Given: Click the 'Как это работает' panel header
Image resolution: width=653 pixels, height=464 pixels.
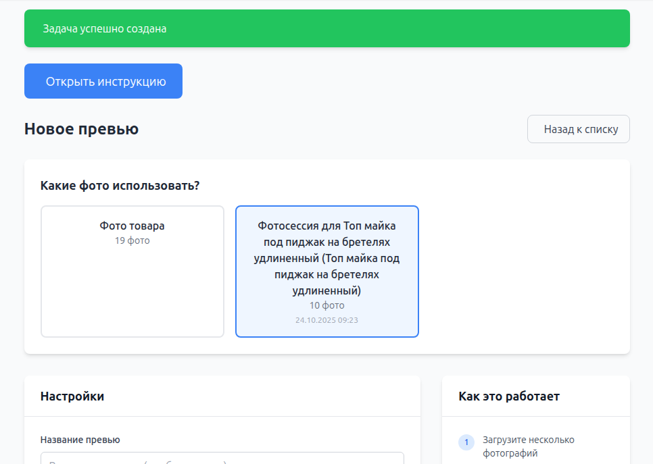Looking at the screenshot, I should click(508, 396).
